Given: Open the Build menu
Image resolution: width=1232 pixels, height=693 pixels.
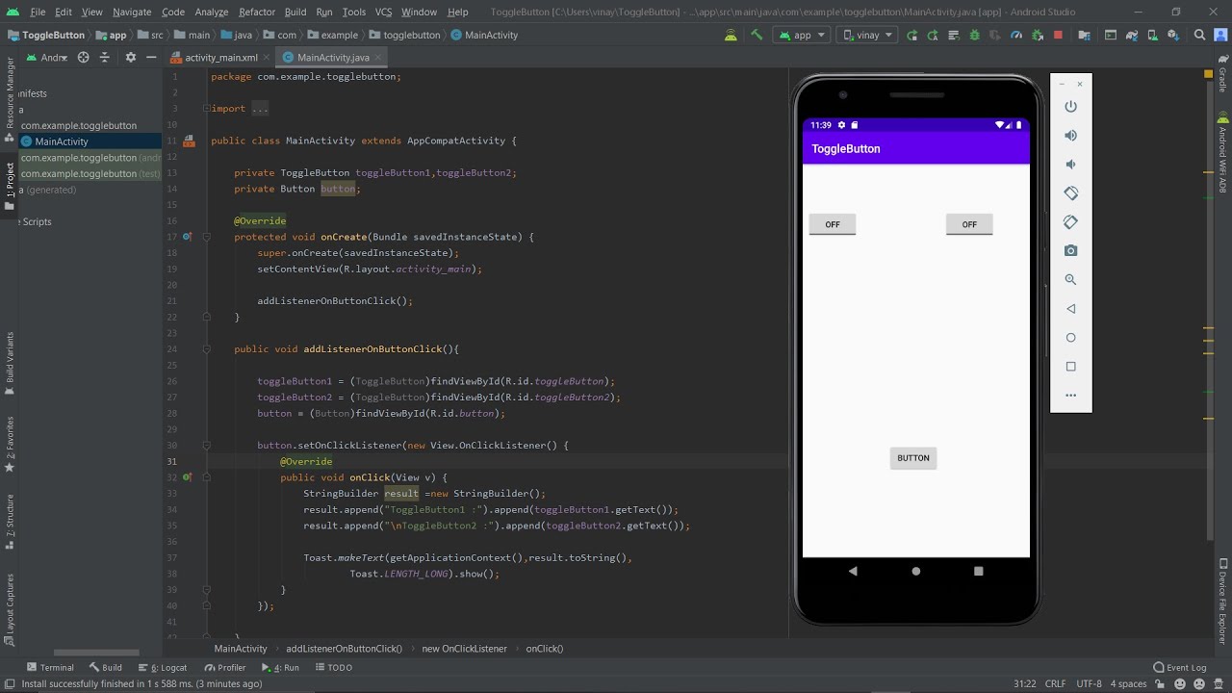Looking at the screenshot, I should point(295,12).
